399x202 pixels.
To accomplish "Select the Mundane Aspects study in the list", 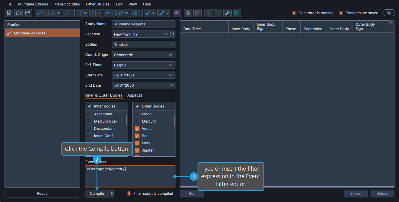I will pyautogui.click(x=42, y=33).
